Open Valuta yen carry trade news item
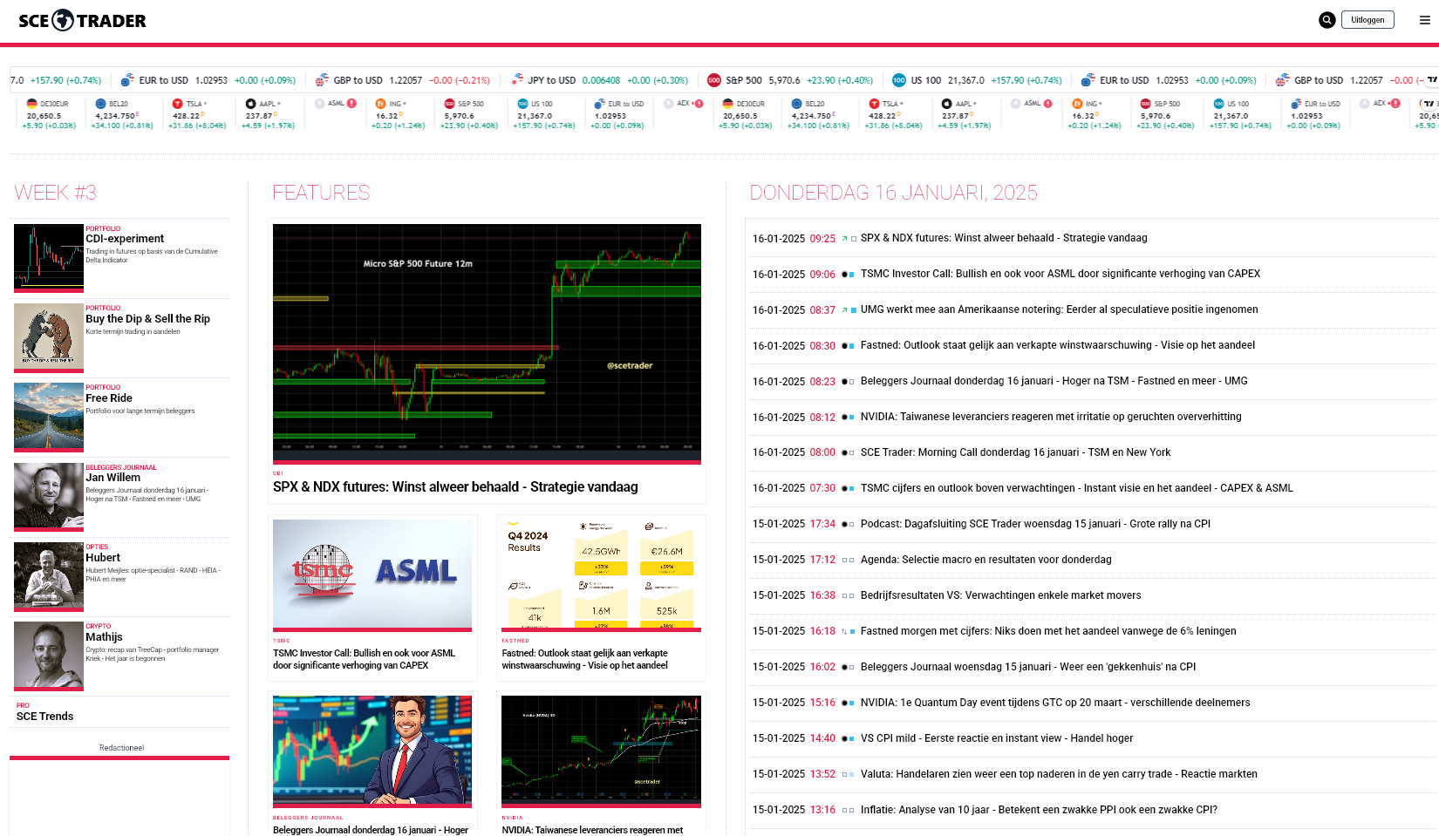Screen dimensions: 1439x836 tap(1059, 774)
